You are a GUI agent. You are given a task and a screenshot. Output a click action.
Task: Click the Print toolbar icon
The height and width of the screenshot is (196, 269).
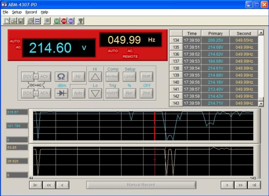(31, 21)
